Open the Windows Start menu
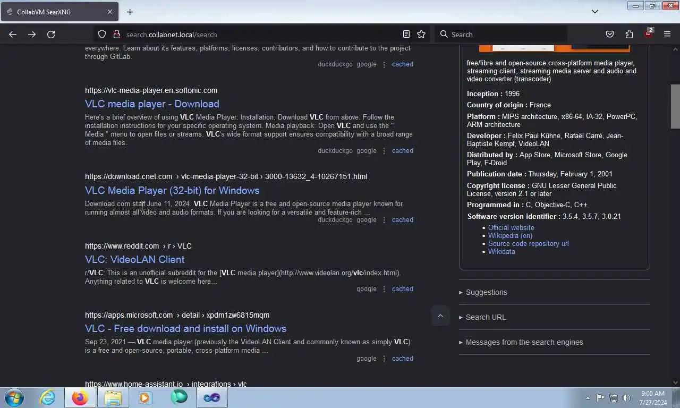The width and height of the screenshot is (680, 408). (14, 397)
